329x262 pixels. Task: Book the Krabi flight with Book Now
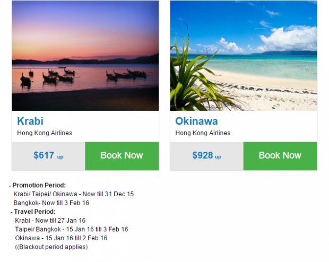pyautogui.click(x=122, y=156)
